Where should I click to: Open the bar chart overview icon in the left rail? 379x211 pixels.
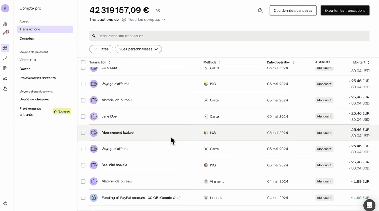pyautogui.click(x=5, y=24)
